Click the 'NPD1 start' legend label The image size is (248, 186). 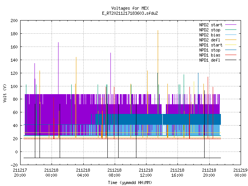click(x=211, y=45)
